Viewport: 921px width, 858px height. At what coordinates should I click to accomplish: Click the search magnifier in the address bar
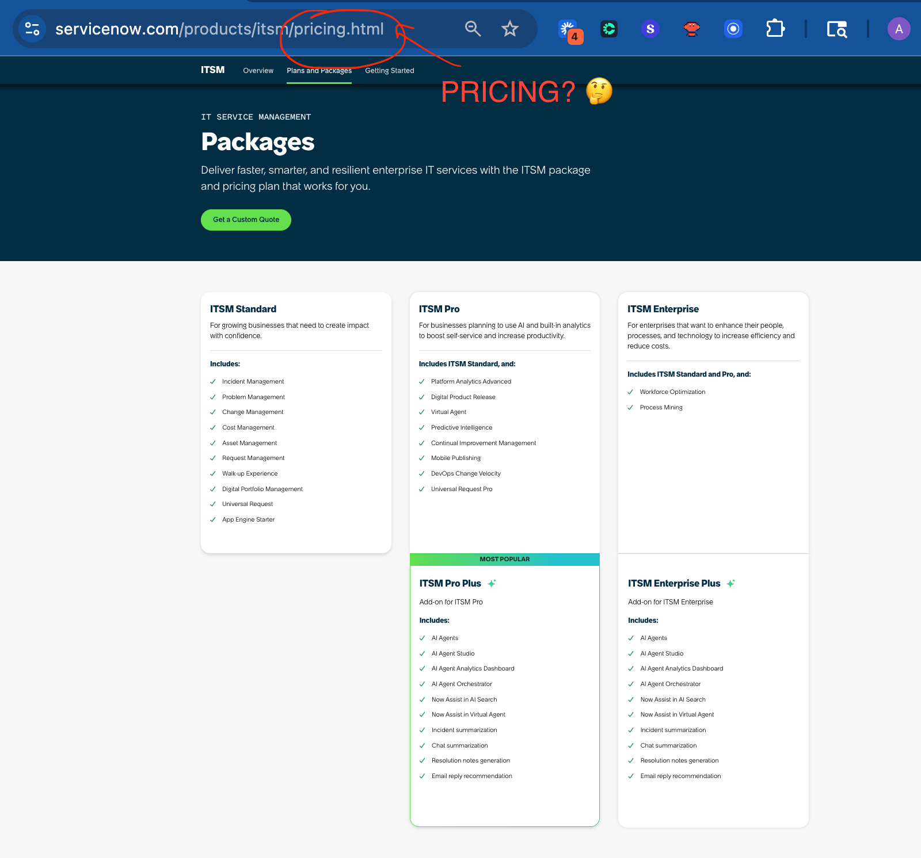point(472,28)
